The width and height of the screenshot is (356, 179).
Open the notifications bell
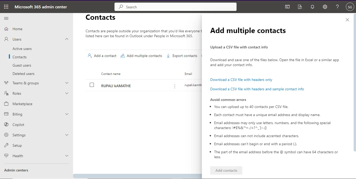tap(312, 7)
